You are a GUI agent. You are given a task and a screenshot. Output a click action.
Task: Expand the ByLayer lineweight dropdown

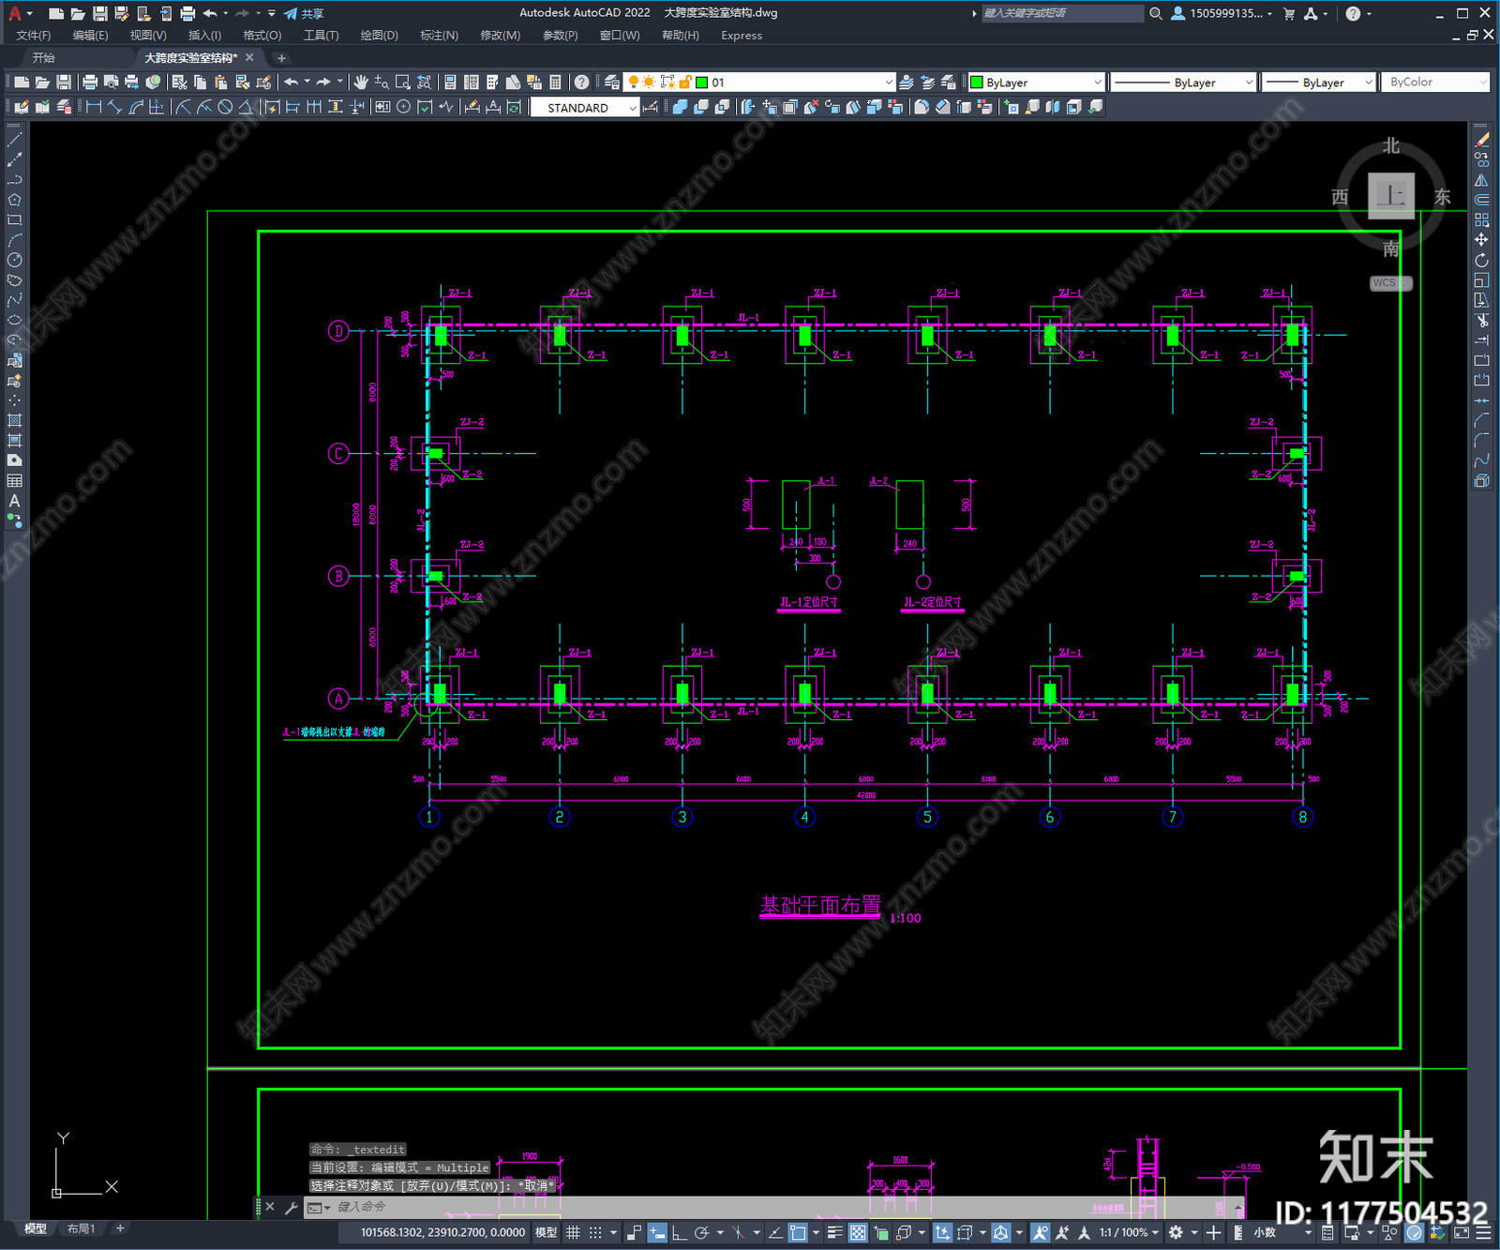[x=1368, y=83]
